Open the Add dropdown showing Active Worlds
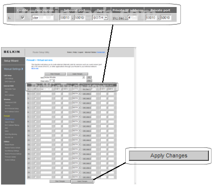 (x=64, y=77)
